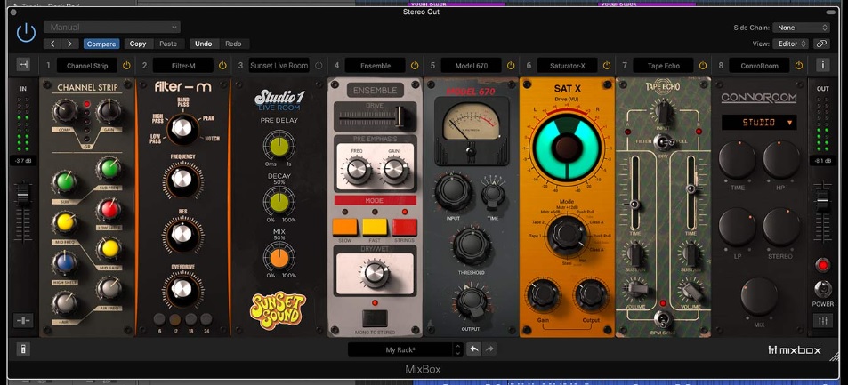The height and width of the screenshot is (385, 848).
Task: Select the SLOW mode button
Action: pos(345,227)
